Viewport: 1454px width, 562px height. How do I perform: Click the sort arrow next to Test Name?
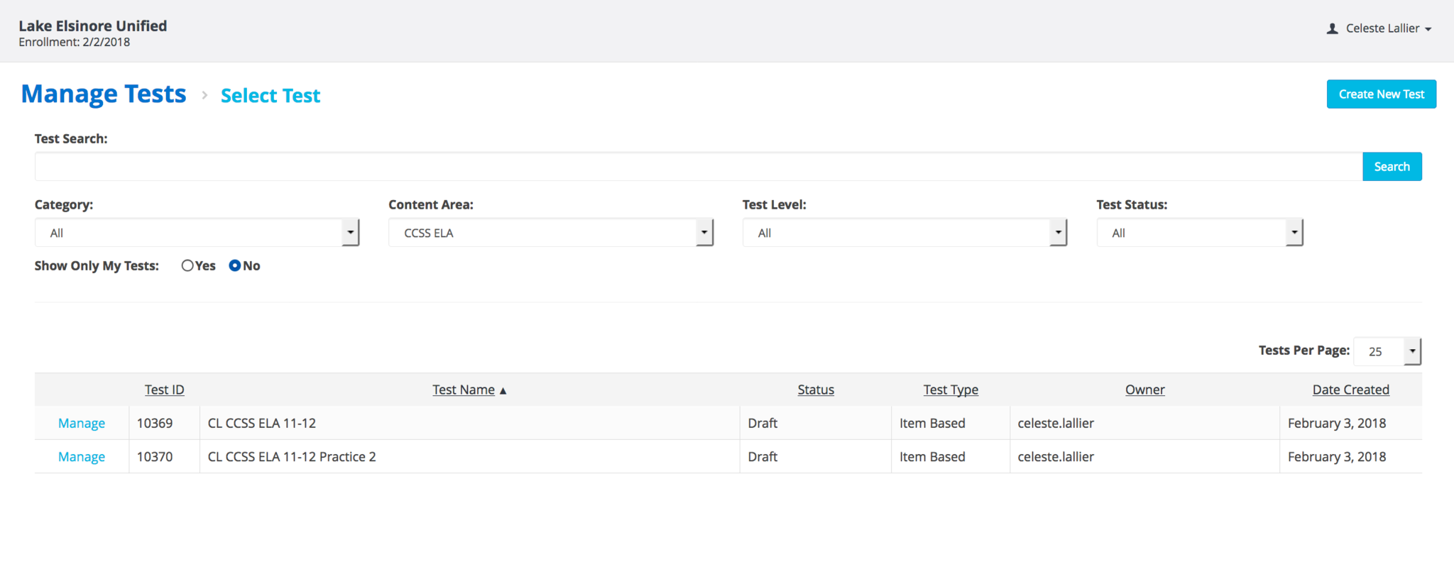503,390
